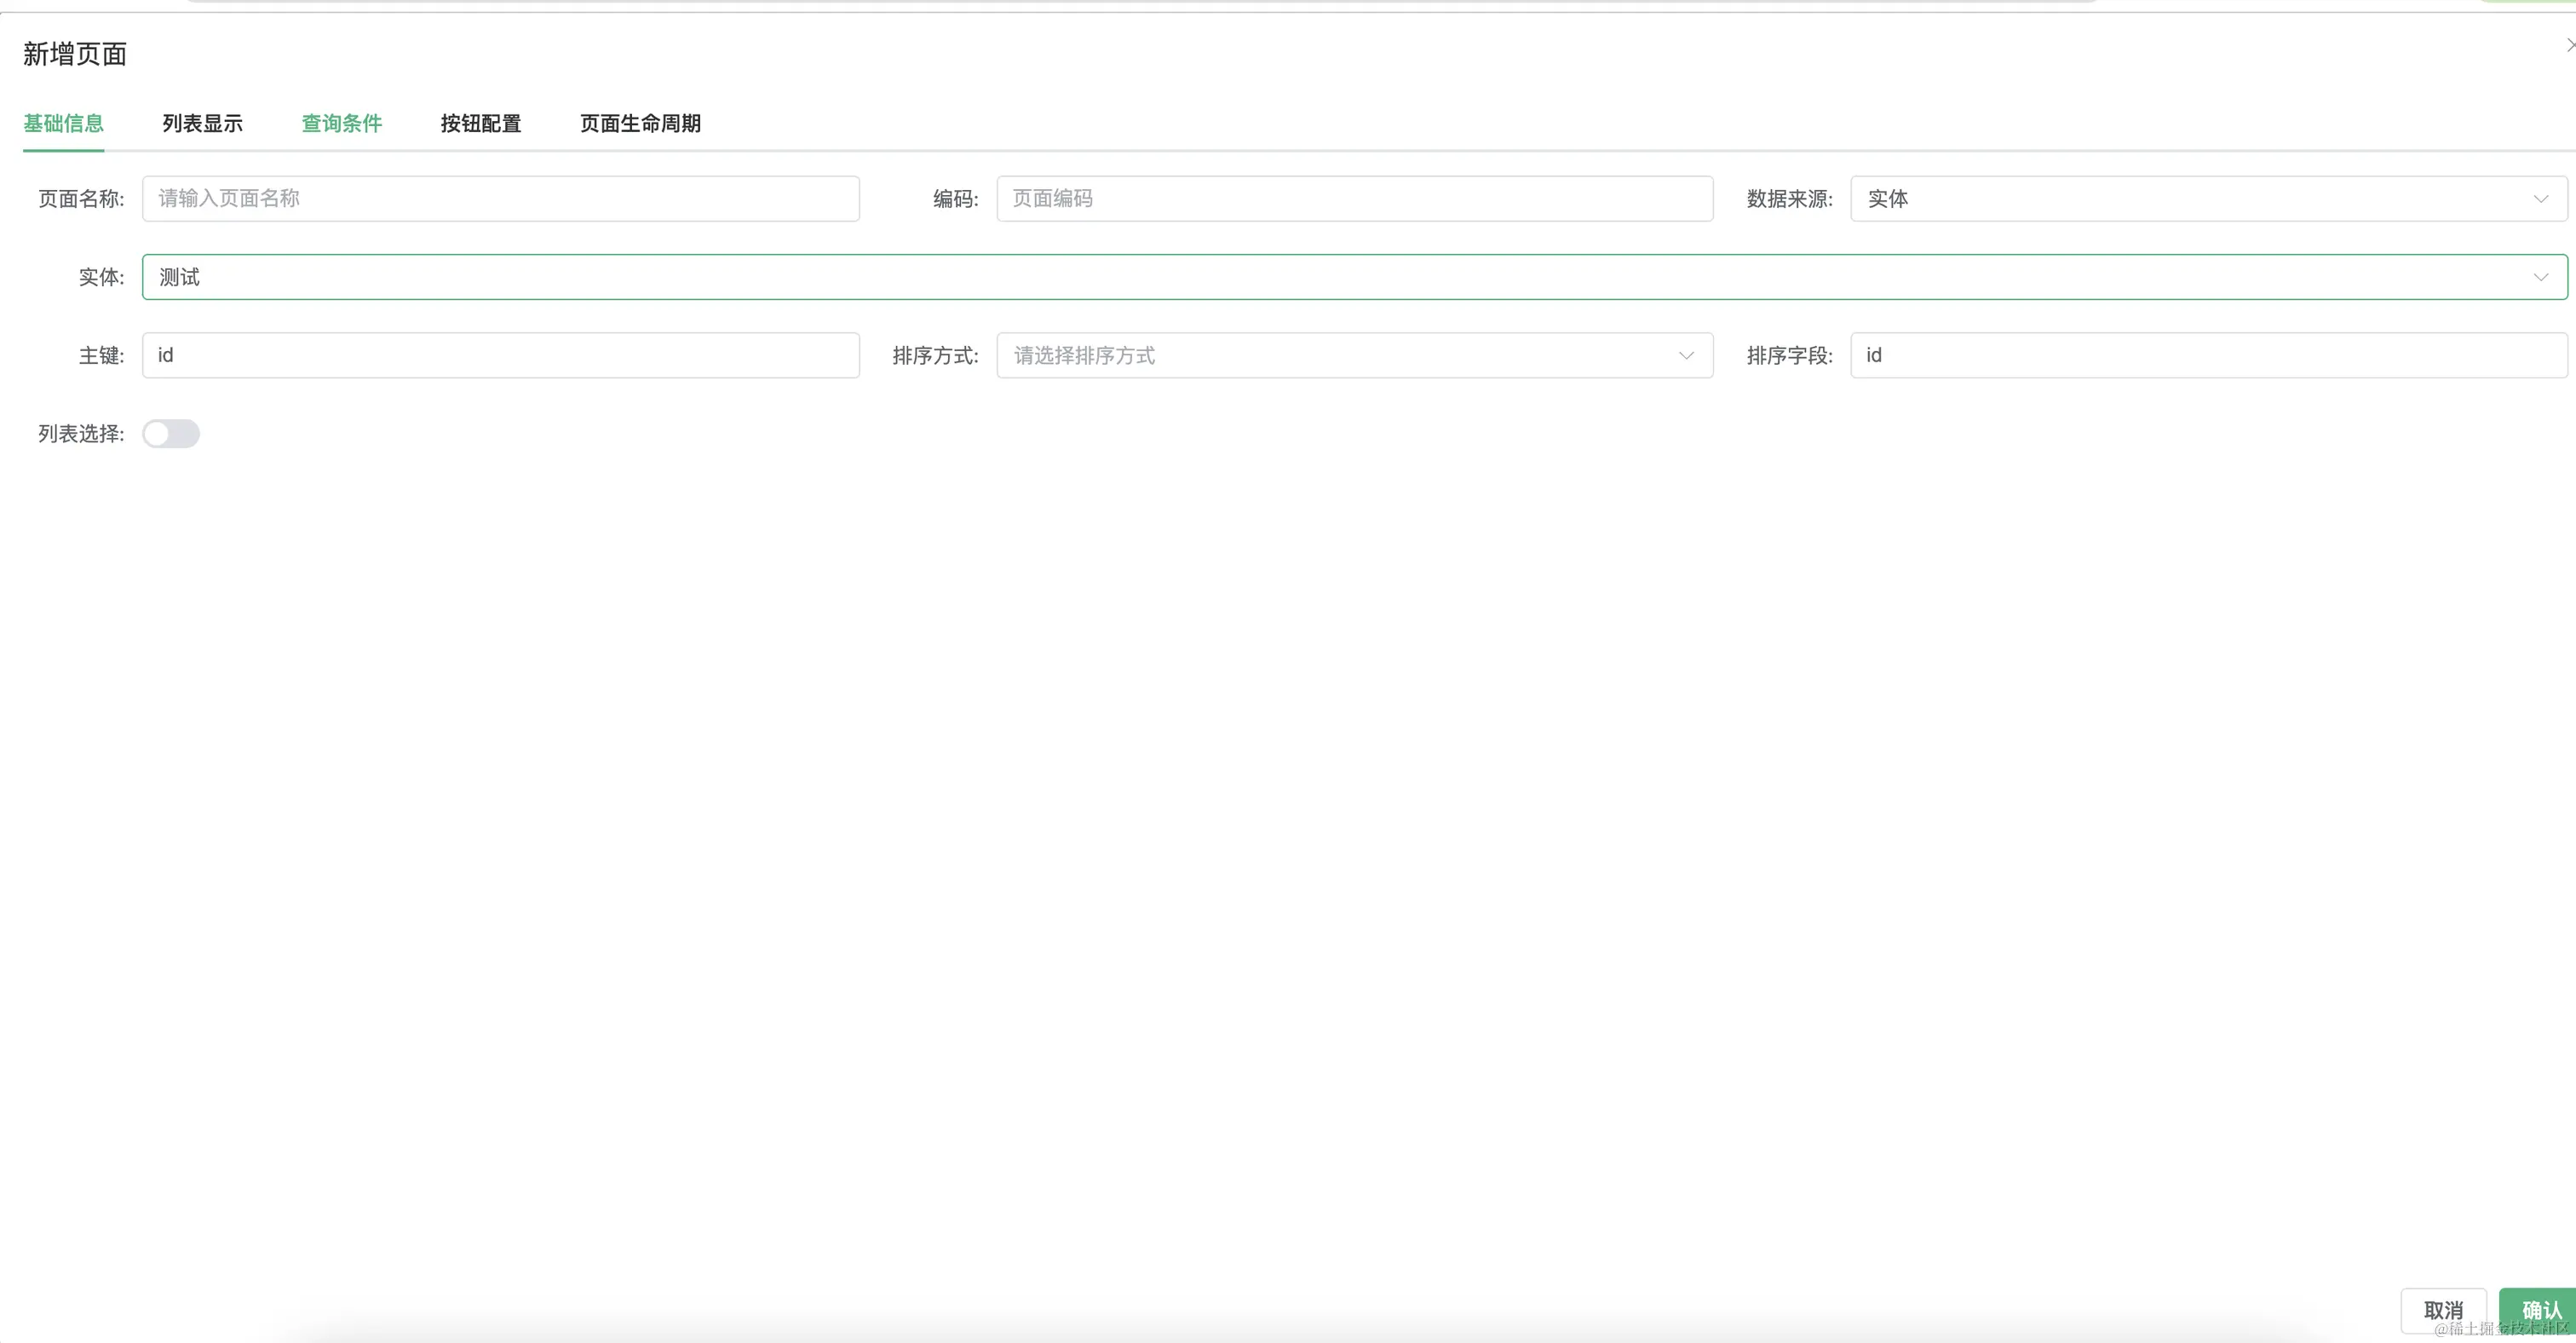Click the 新增页面 dialog title
2576x1343 pixels.
pos(75,54)
